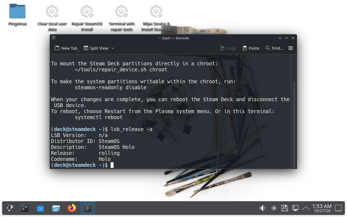Click the "Release: rolling" output line
Image resolution: width=347 pixels, height=217 pixels.
(85, 153)
